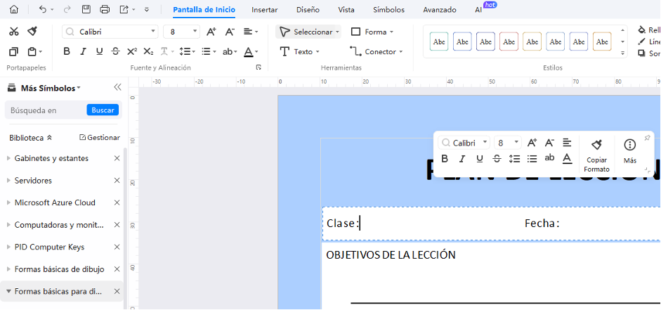Apply the red-bordered Abc style
Viewport: 661px width, 310px height.
point(509,41)
